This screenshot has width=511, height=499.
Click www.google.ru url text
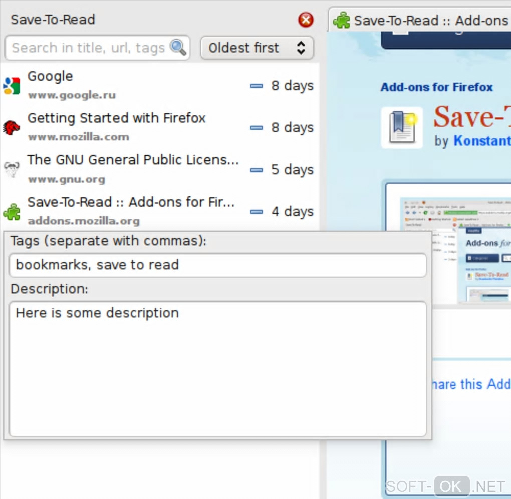click(x=72, y=95)
